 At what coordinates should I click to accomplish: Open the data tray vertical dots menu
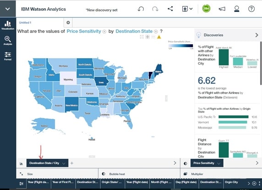pyautogui.click(x=259, y=184)
